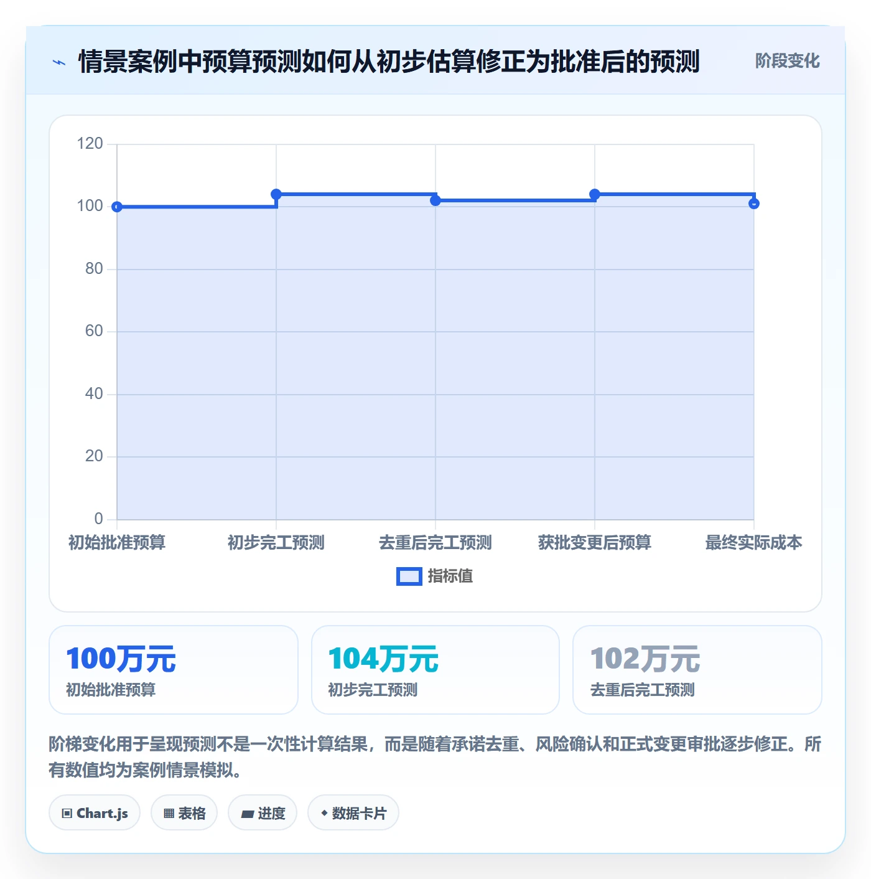Click the data point above 去重后完工预测

(435, 200)
